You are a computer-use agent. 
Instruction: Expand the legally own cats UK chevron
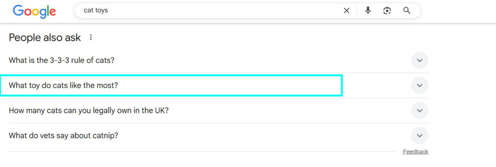click(x=419, y=111)
